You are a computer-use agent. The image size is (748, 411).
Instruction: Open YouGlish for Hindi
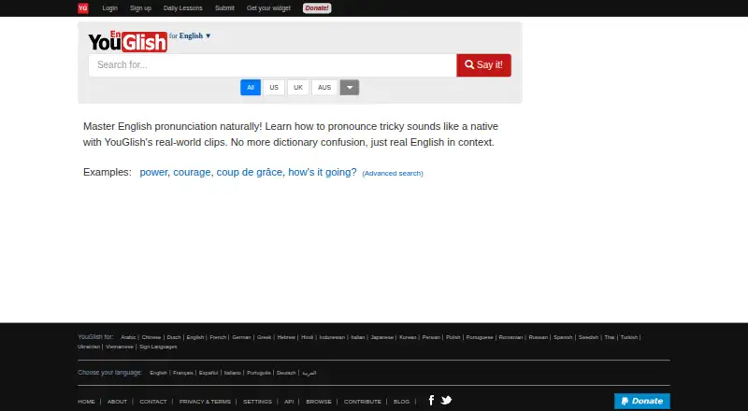coord(308,337)
